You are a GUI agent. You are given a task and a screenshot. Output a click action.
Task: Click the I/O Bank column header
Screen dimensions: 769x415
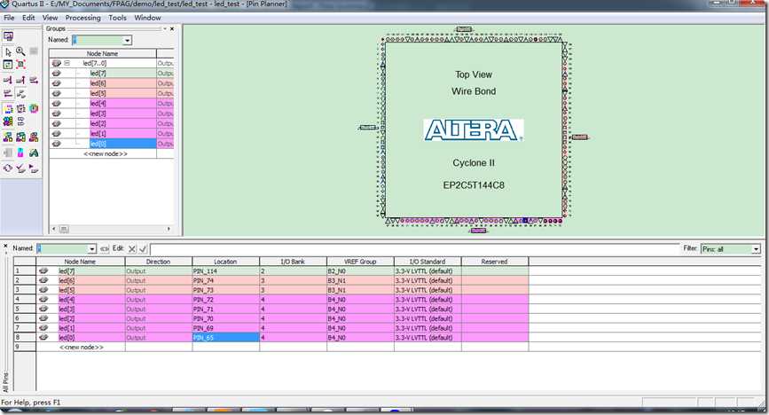pyautogui.click(x=293, y=262)
